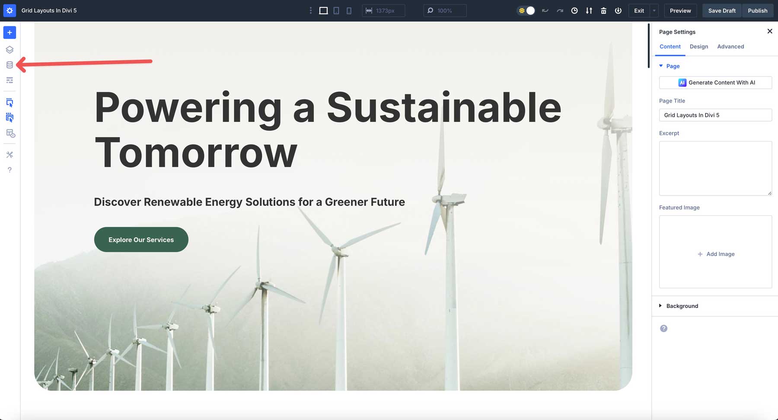Click the Page Title input field

[x=715, y=115]
